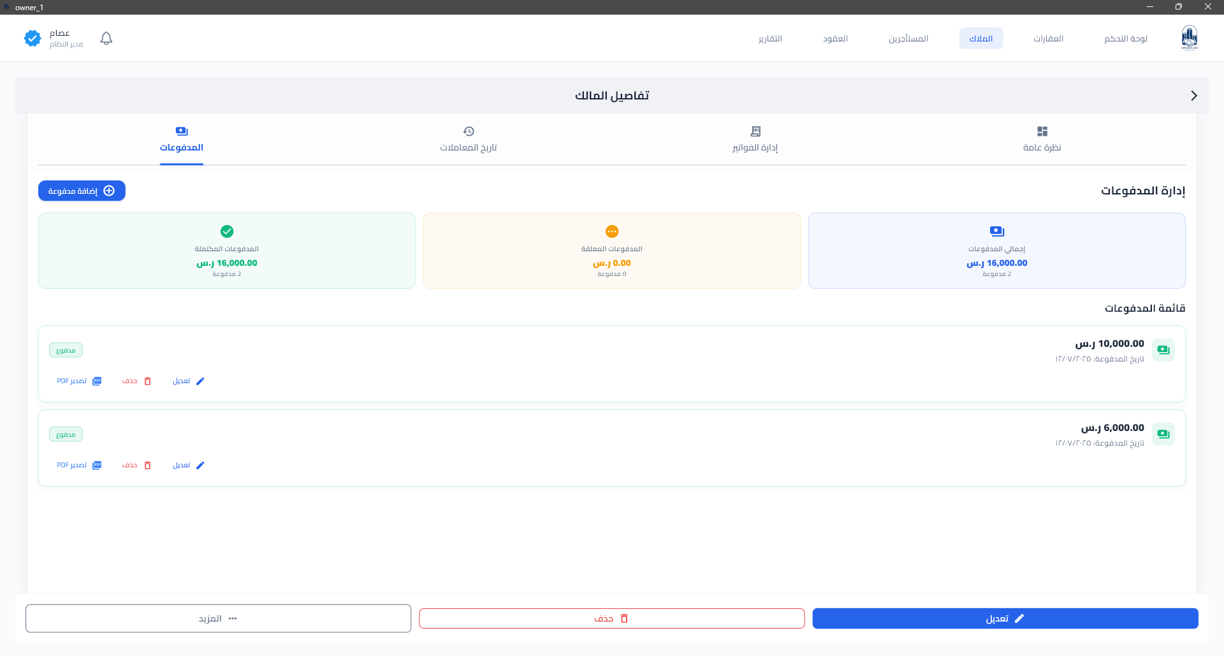This screenshot has width=1224, height=656.
Task: Click the notification bell icon
Action: point(106,38)
